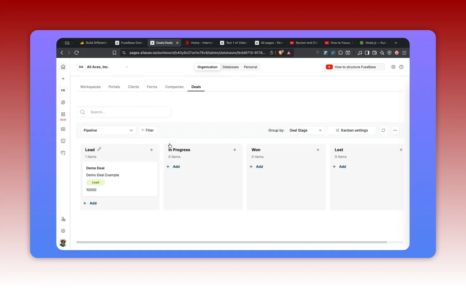Screen dimensions: 466x288
Task: Open the Pipeline dropdown
Action: [108, 130]
